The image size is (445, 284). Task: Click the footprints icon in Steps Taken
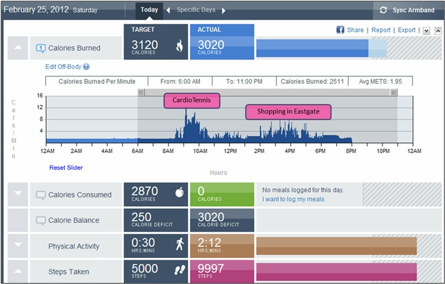(180, 270)
